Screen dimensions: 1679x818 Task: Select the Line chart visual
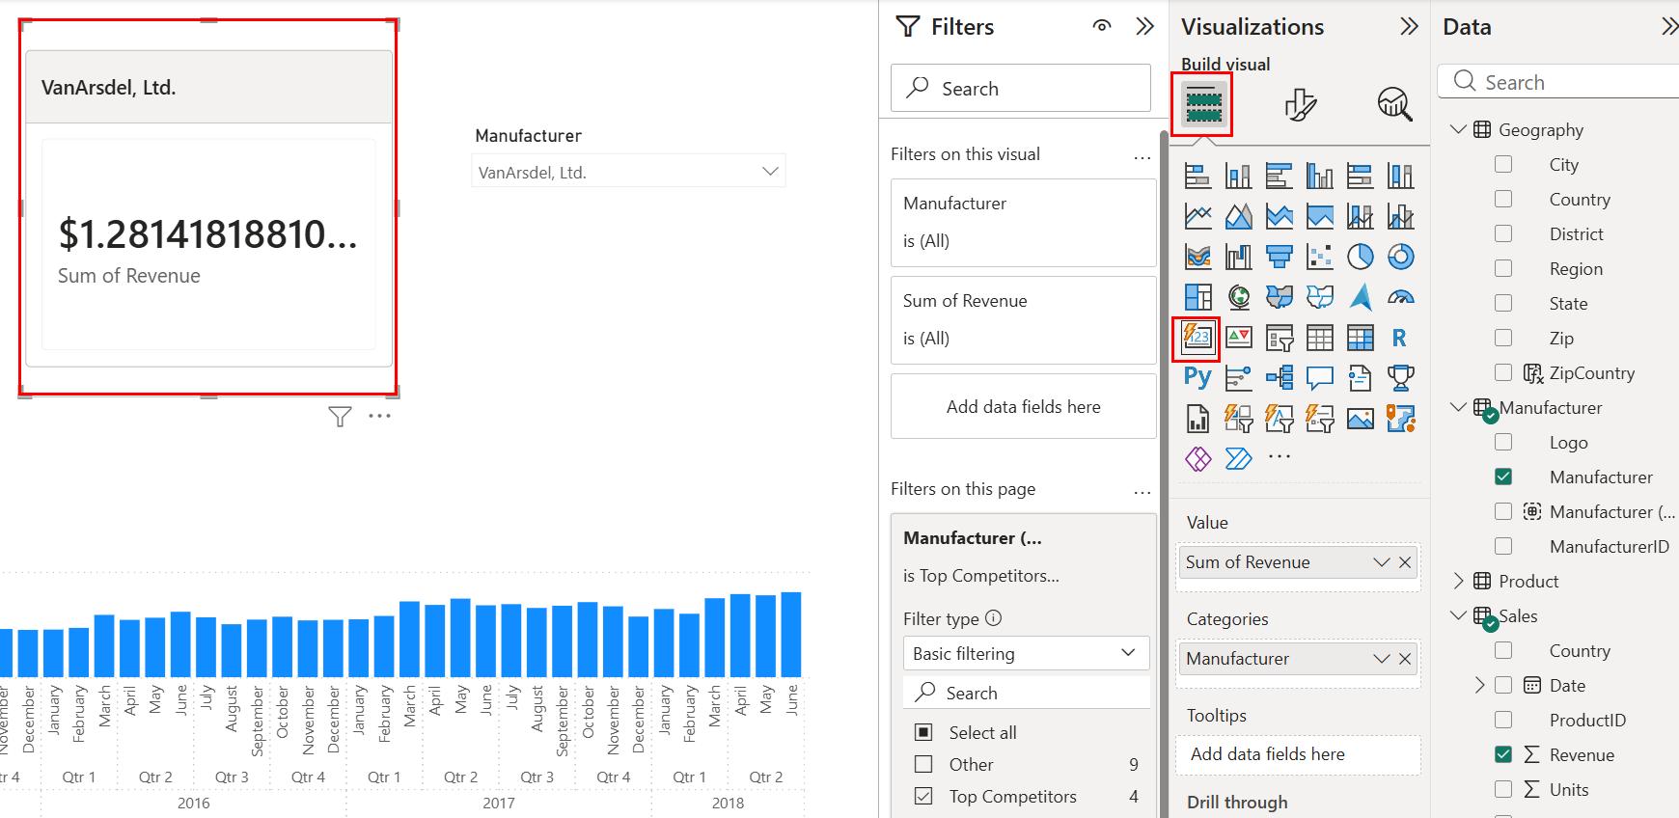click(1197, 216)
